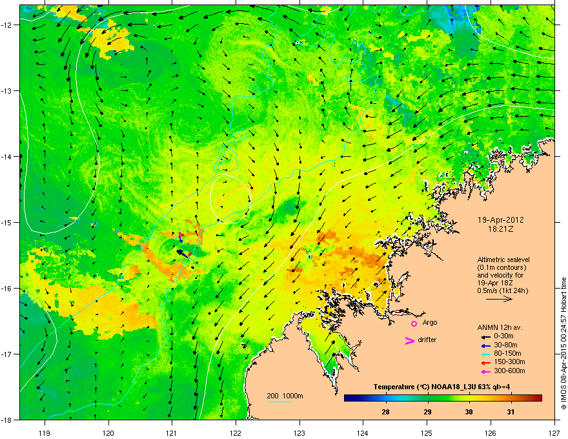Click the time label 18:21Z
This screenshot has width=568, height=439.
tap(501, 229)
